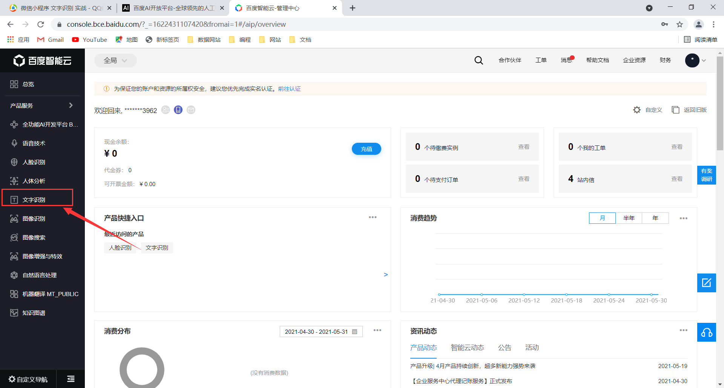
Task: Open the YouTube bookmark
Action: (x=89, y=40)
